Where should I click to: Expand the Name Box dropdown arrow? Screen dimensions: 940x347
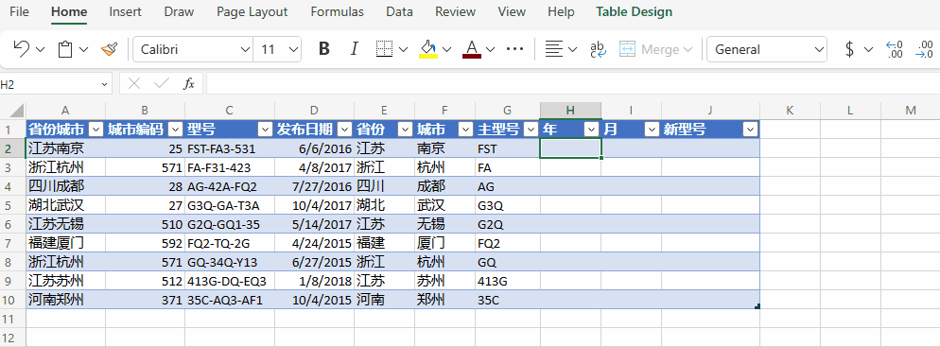pyautogui.click(x=104, y=84)
